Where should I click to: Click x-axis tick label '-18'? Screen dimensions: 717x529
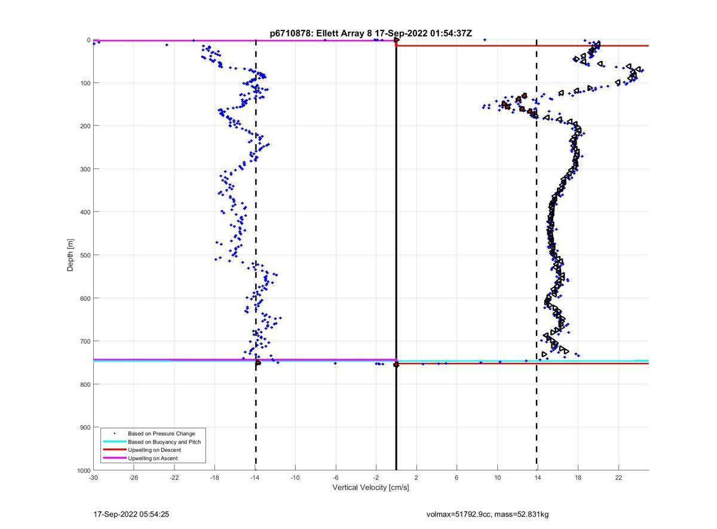pos(215,478)
